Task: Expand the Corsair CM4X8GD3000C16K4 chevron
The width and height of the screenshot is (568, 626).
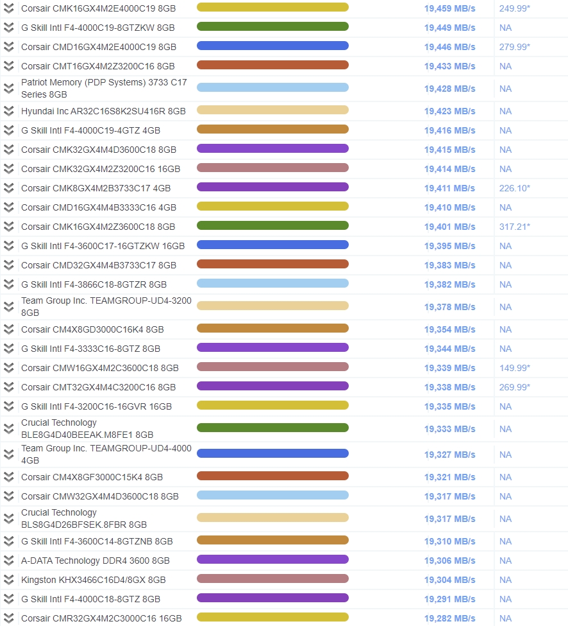Action: (x=9, y=329)
